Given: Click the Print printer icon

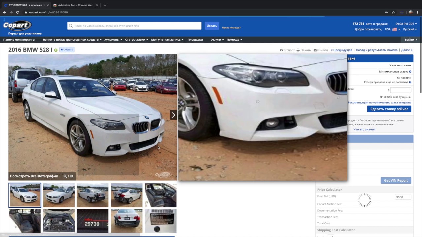Looking at the screenshot, I should [x=298, y=50].
